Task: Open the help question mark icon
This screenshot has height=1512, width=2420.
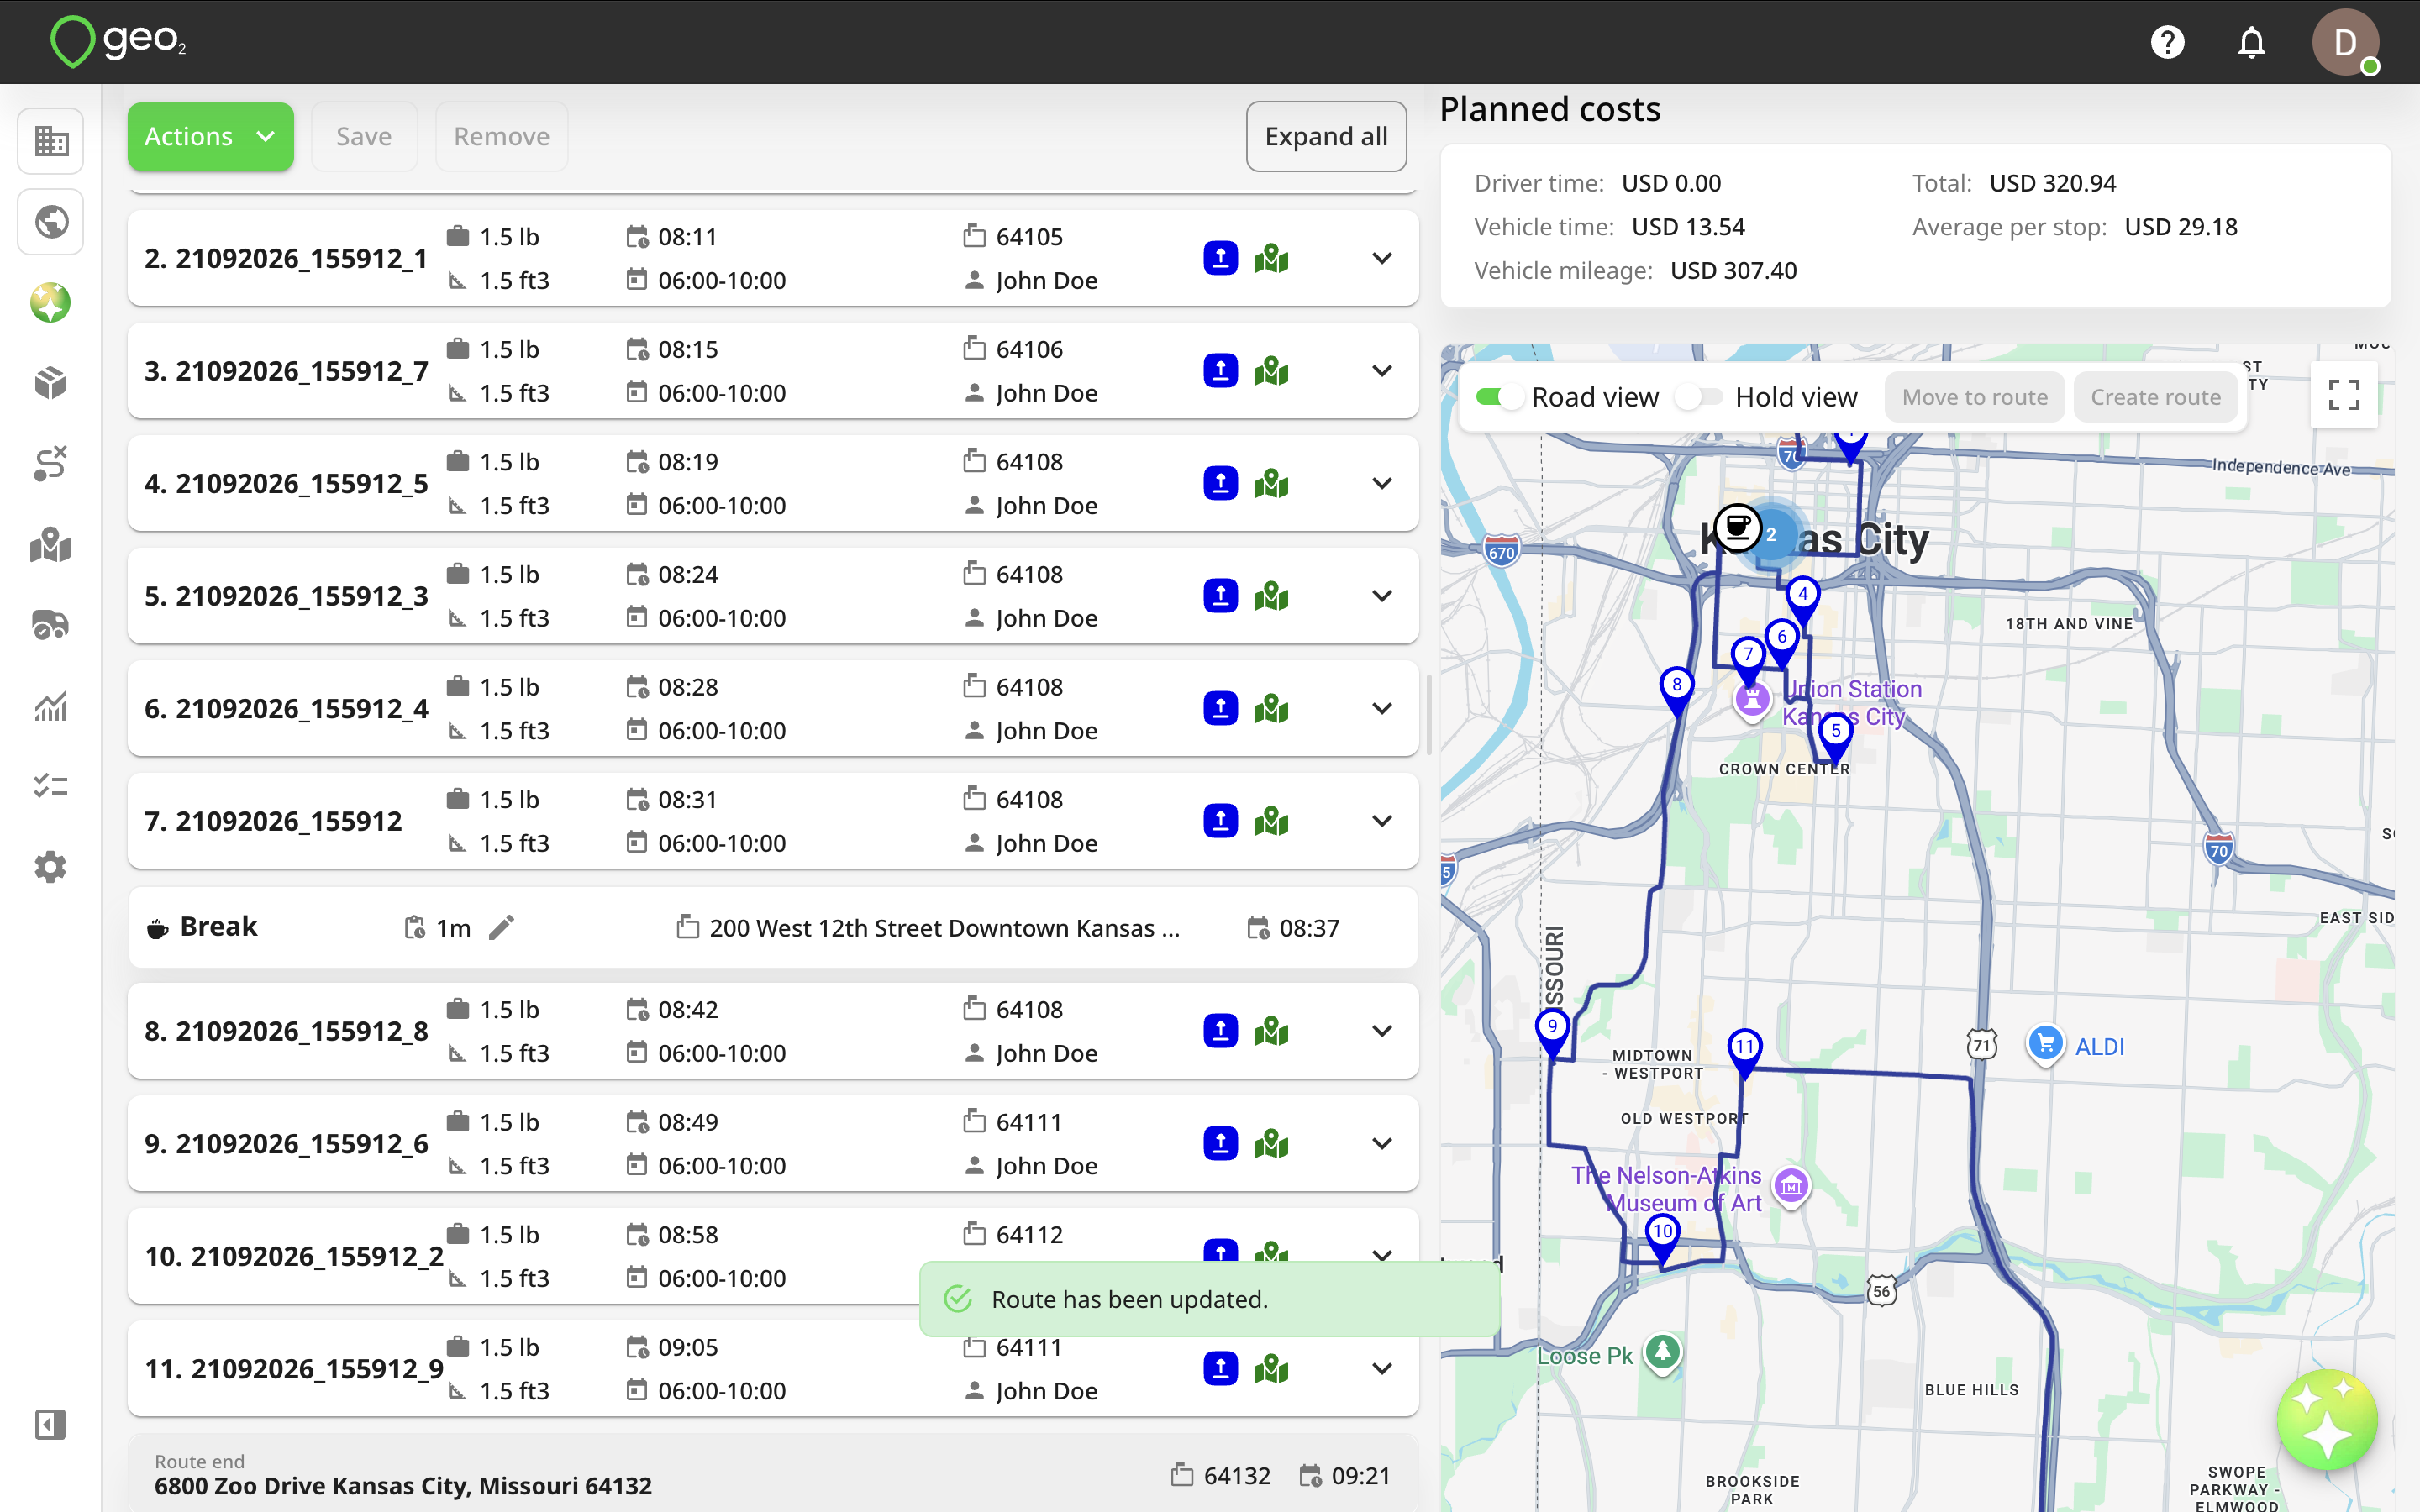Action: pos(2167,42)
